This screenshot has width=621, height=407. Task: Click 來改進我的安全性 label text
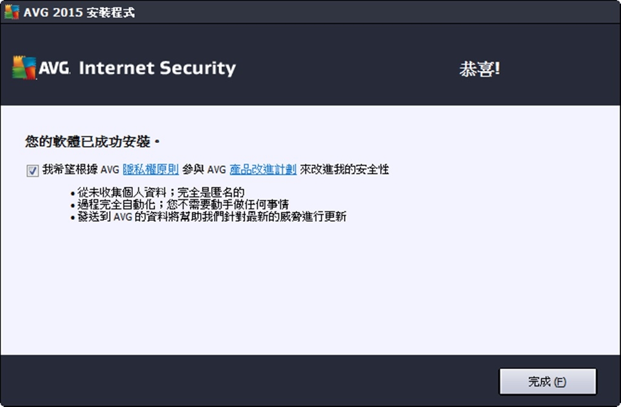344,170
